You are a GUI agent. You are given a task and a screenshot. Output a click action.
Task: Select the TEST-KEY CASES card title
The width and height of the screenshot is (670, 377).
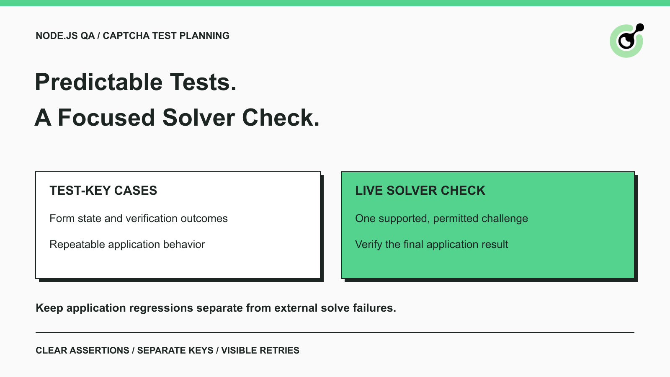click(103, 191)
